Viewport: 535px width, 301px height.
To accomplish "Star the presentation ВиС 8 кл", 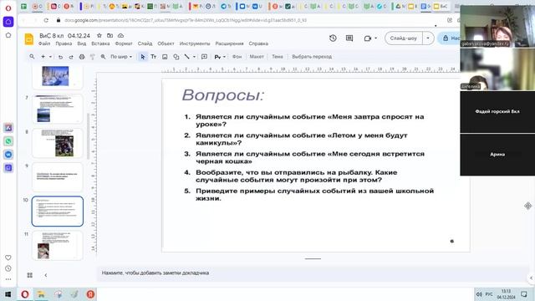I will pos(99,35).
